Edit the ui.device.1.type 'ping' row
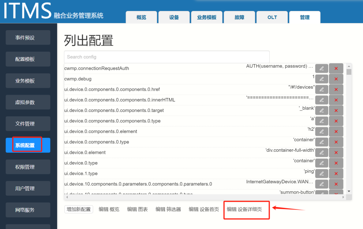Viewport: 363px width, 229px height. click(x=322, y=174)
